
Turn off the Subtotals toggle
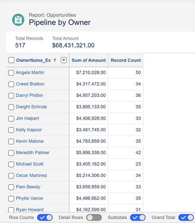click(138, 217)
